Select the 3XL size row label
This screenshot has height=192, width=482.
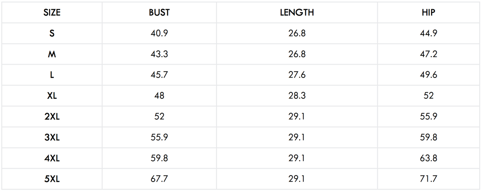pos(52,138)
